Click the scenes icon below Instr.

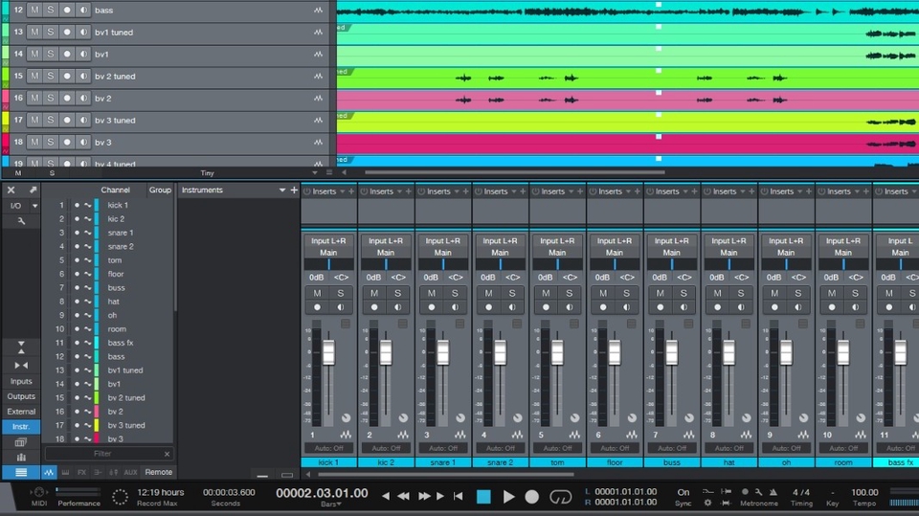[x=21, y=442]
